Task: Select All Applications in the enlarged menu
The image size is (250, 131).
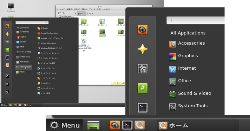Action: click(188, 33)
